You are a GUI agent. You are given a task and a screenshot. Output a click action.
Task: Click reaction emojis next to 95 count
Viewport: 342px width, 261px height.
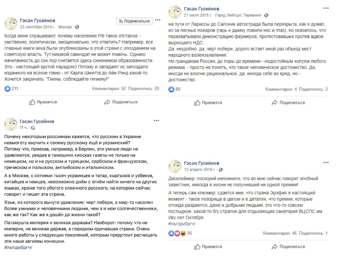coord(177,233)
